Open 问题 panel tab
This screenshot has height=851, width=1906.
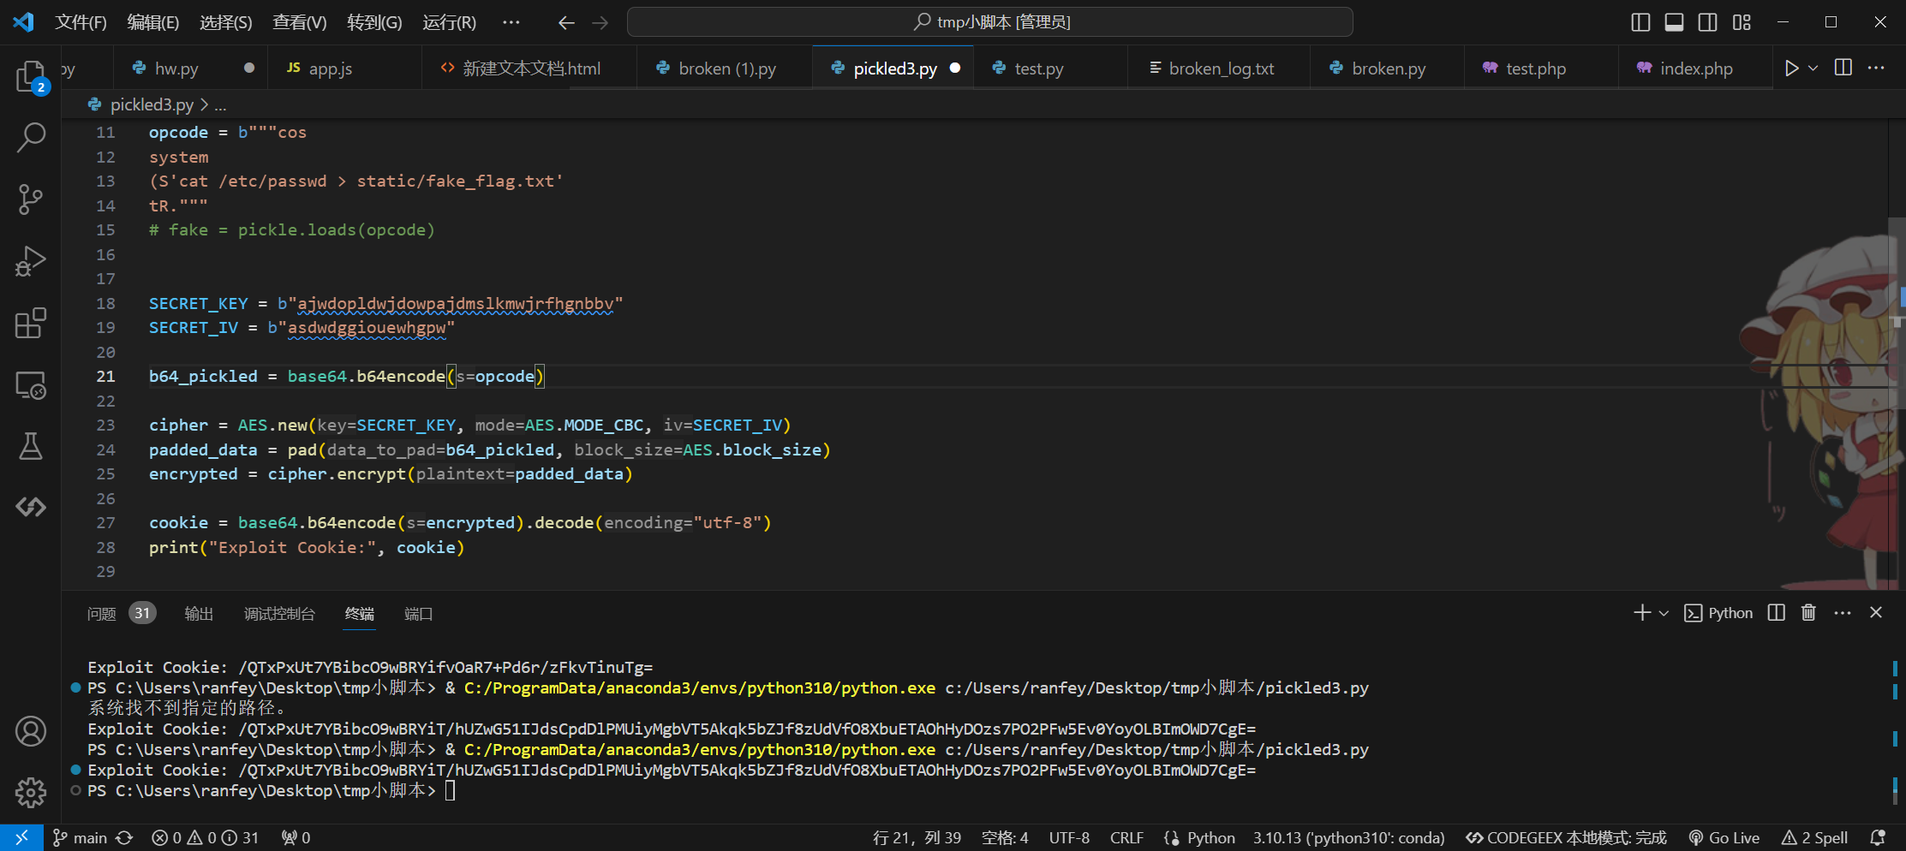click(102, 614)
